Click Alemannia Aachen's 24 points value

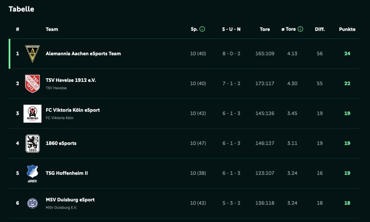(x=347, y=53)
